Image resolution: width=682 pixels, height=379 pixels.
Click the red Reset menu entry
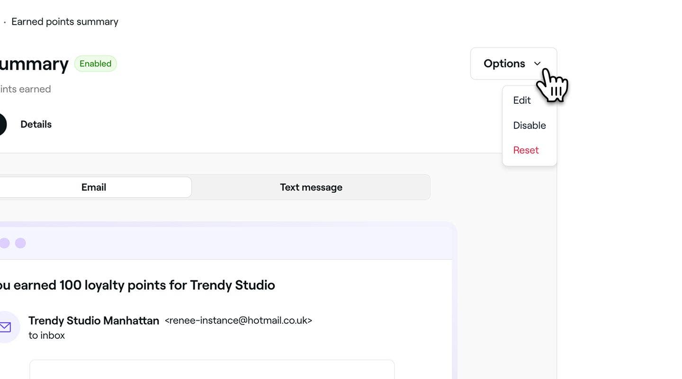[x=526, y=150]
